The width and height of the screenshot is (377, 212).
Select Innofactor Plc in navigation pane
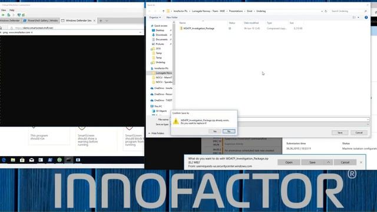coord(161,68)
